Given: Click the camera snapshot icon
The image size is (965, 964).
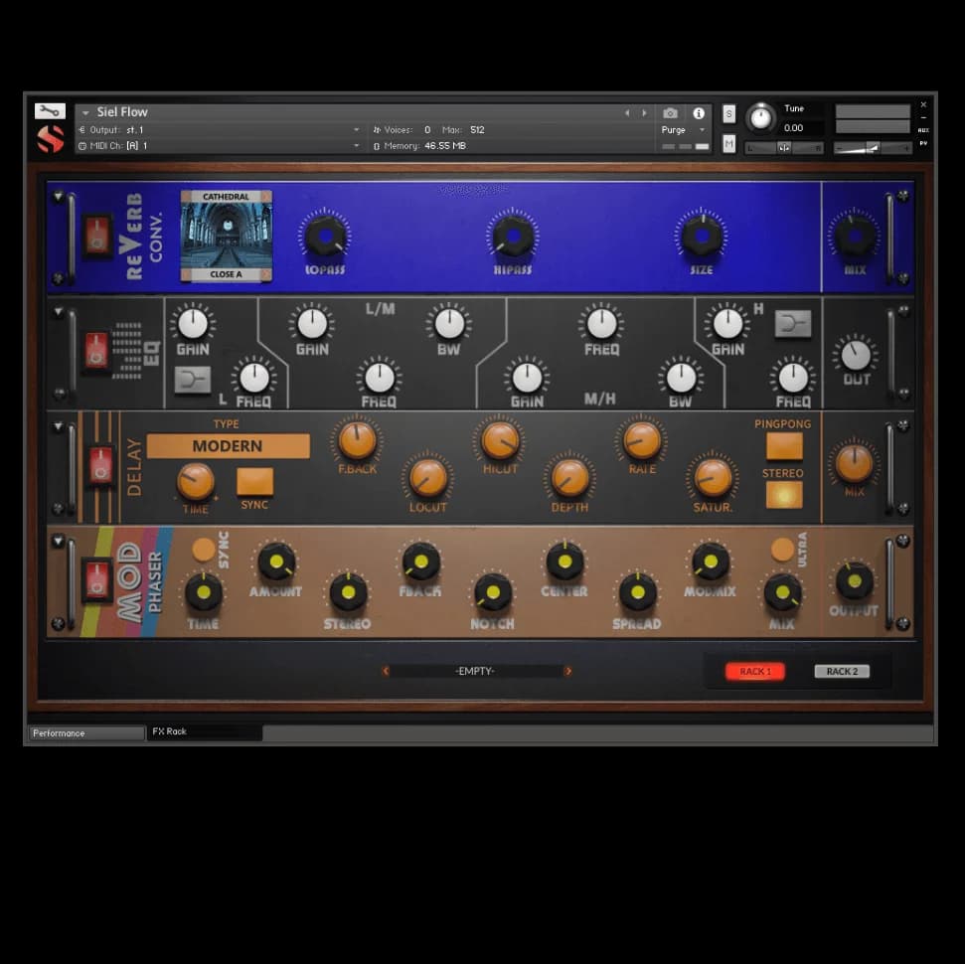Looking at the screenshot, I should coord(671,113).
